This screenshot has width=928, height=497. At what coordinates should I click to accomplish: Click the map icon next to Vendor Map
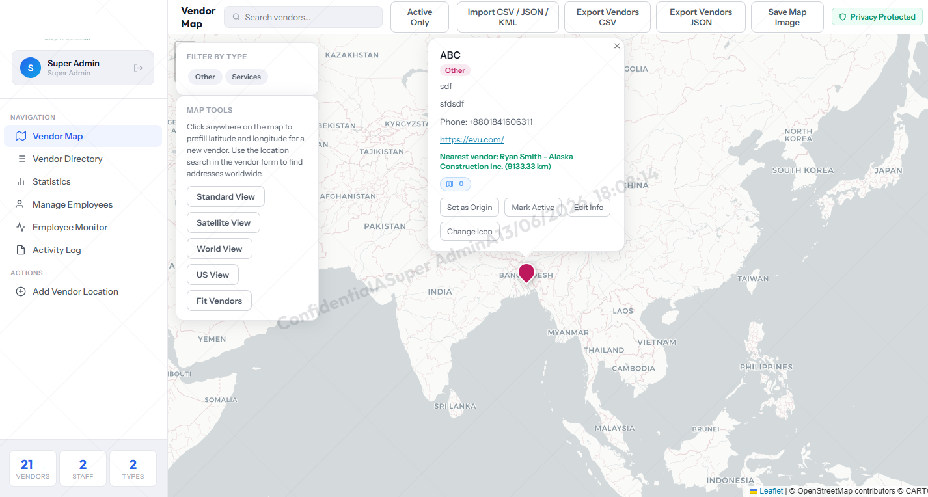[21, 136]
